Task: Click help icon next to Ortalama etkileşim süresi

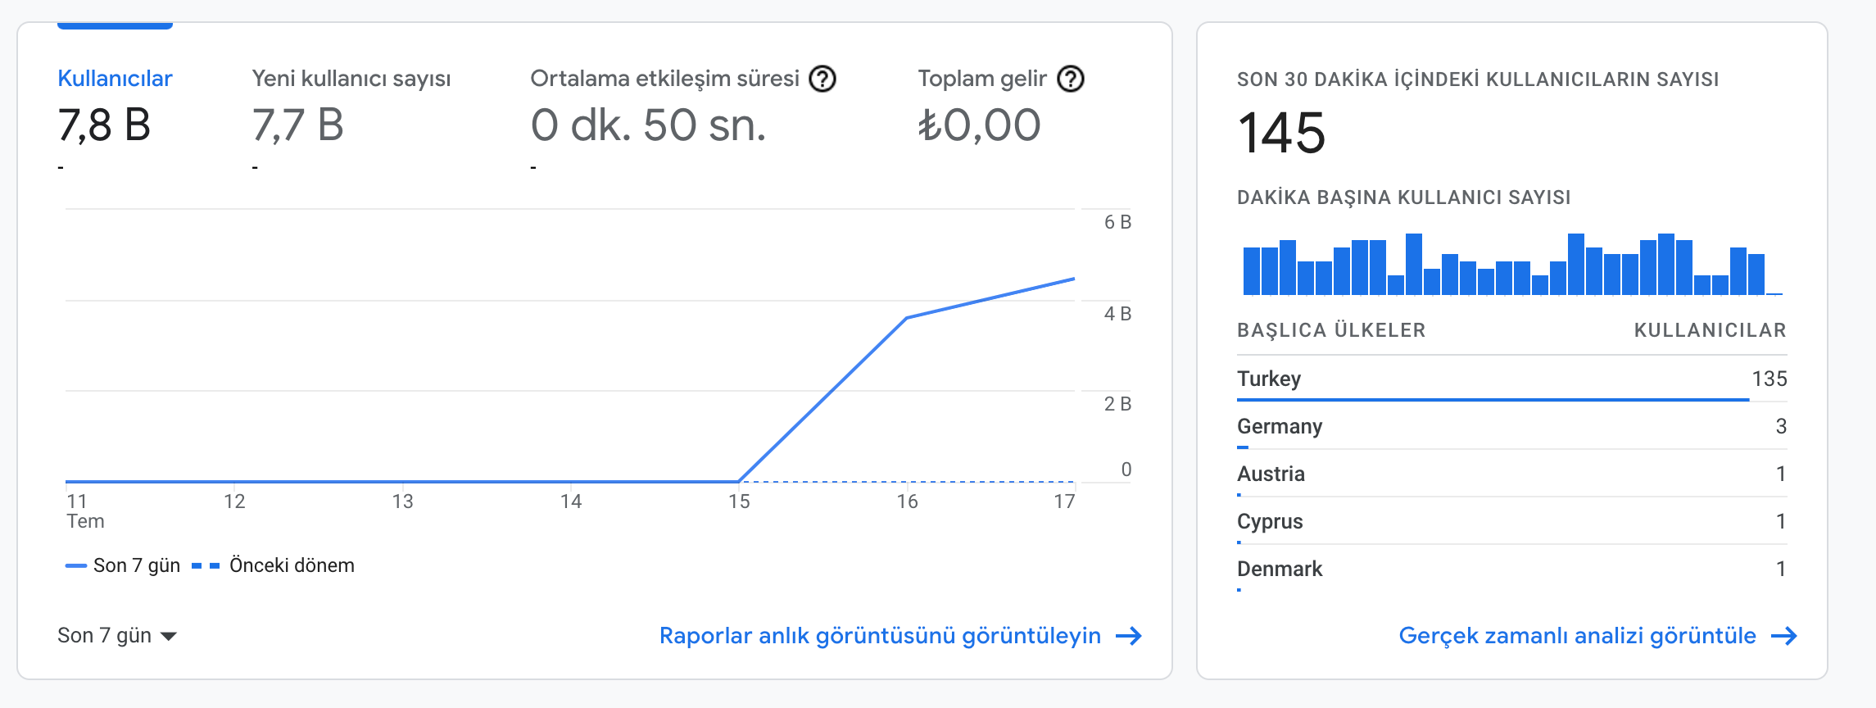Action: click(822, 79)
